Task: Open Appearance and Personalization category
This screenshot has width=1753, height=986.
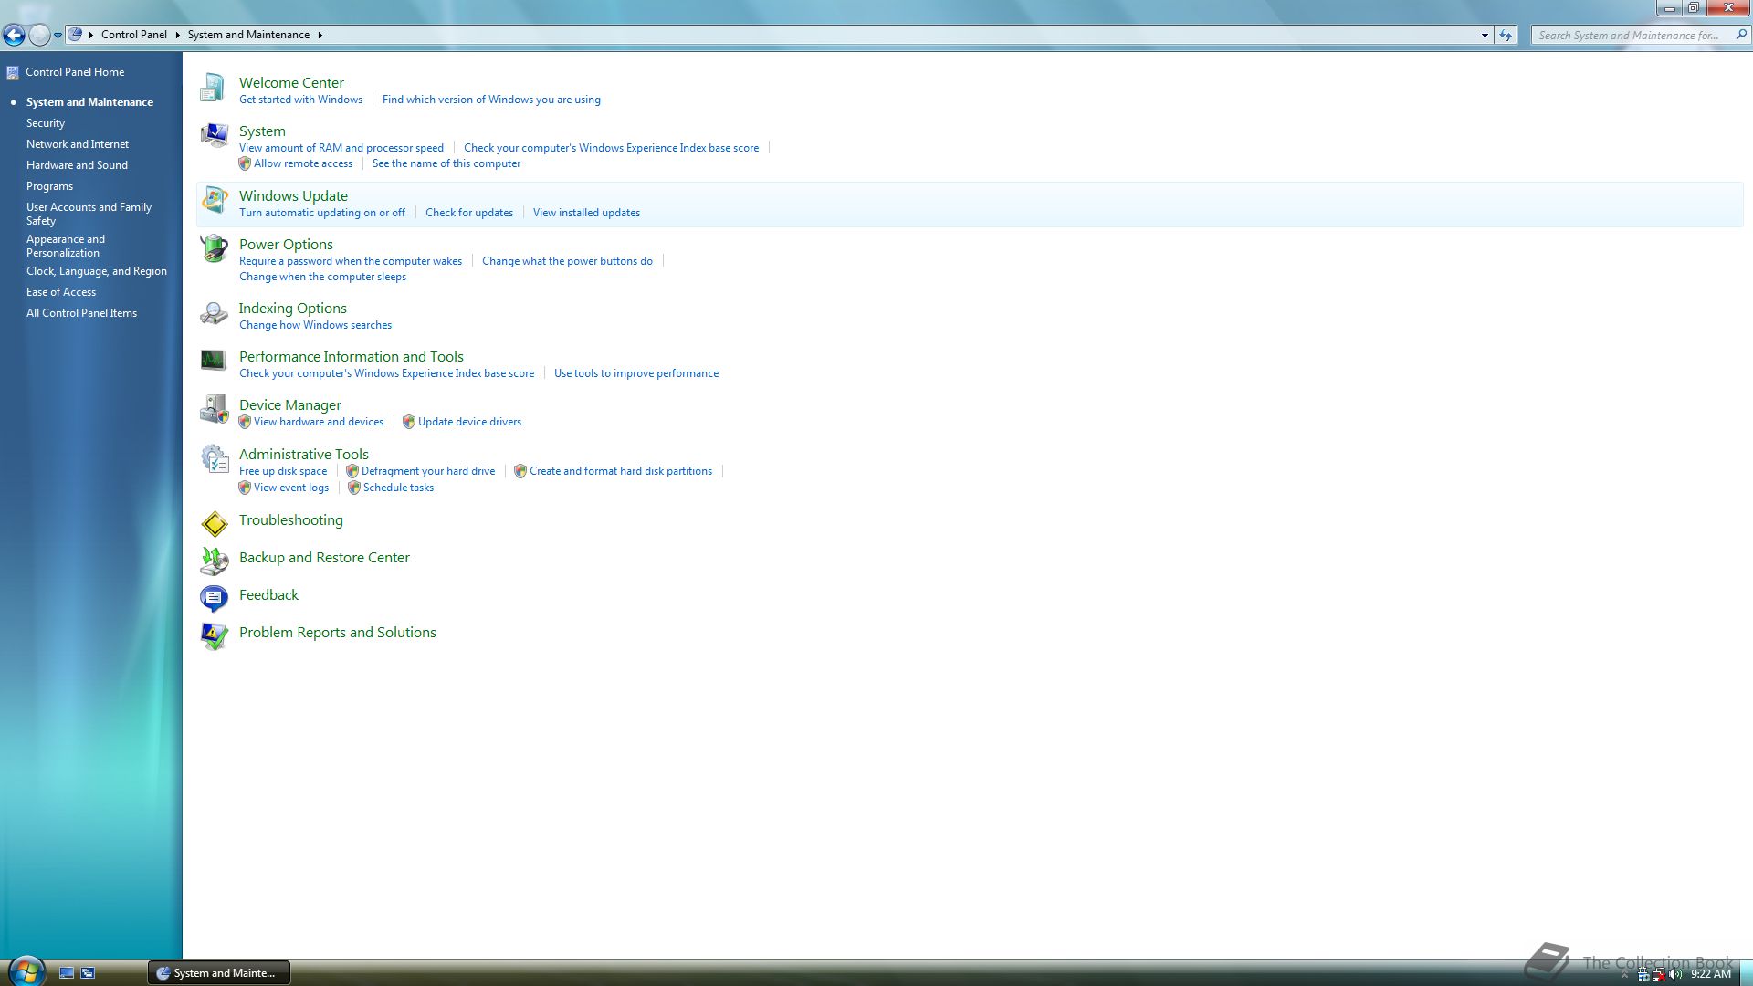Action: click(x=66, y=246)
